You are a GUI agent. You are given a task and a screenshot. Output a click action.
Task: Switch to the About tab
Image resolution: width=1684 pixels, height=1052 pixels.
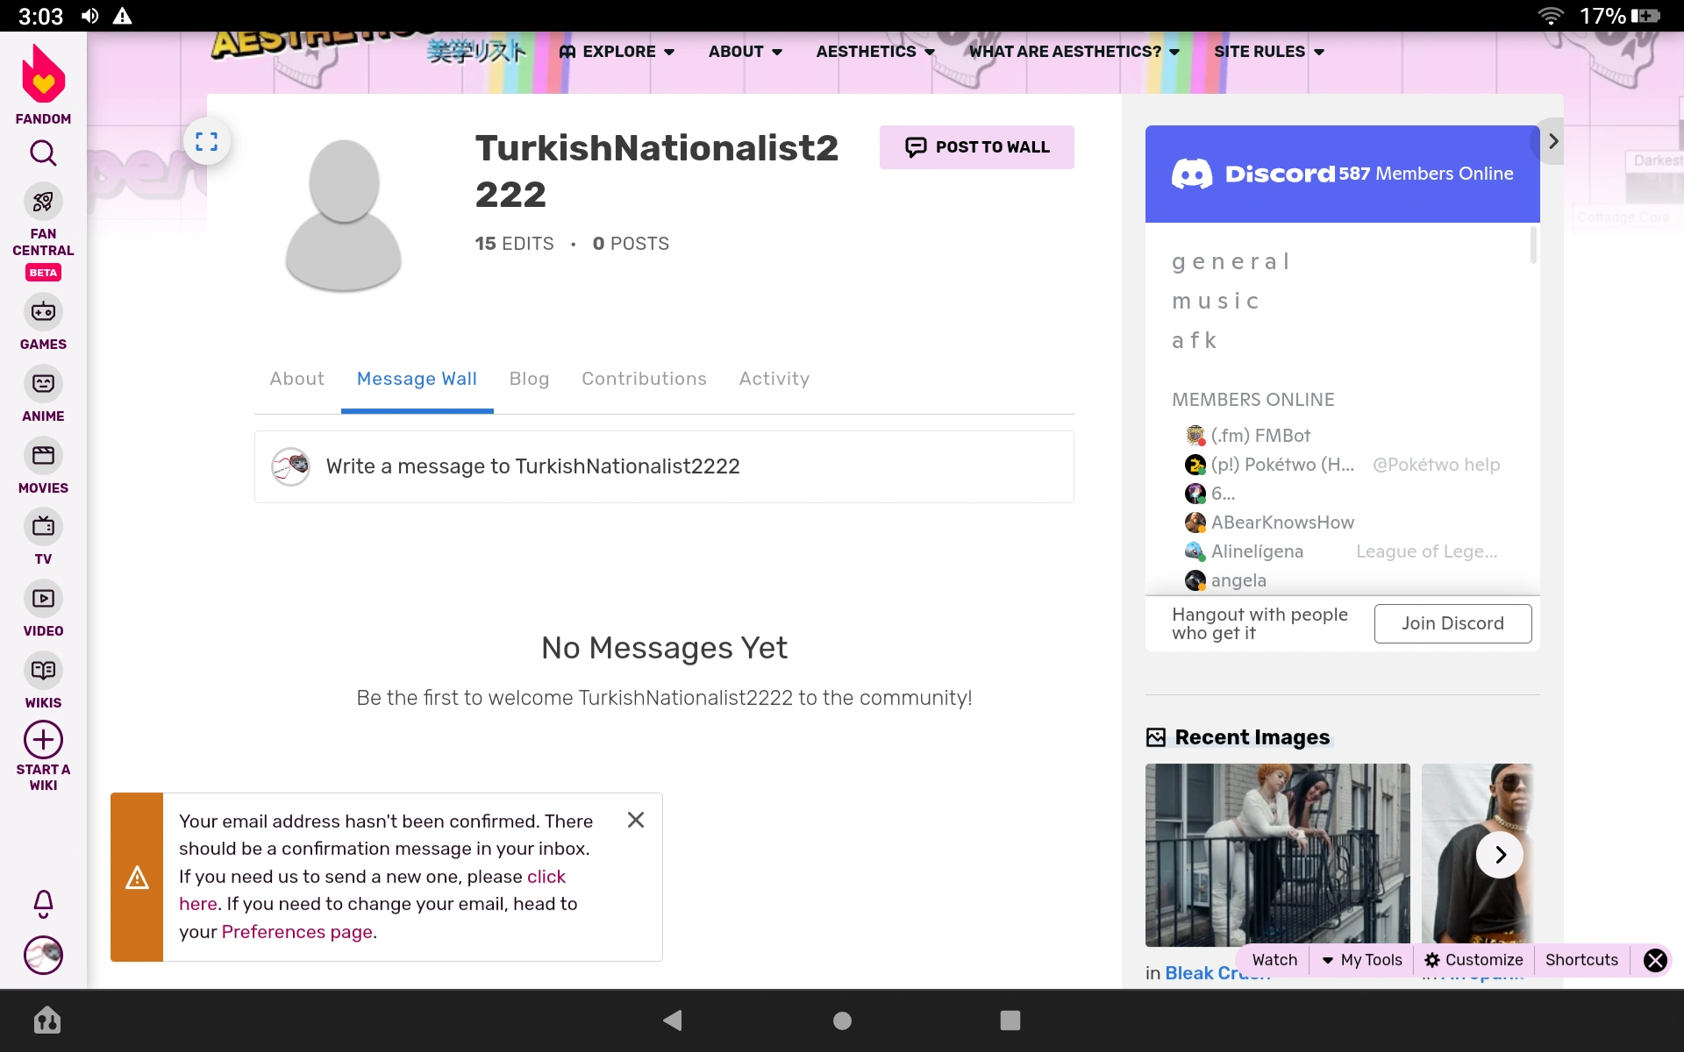point(296,379)
